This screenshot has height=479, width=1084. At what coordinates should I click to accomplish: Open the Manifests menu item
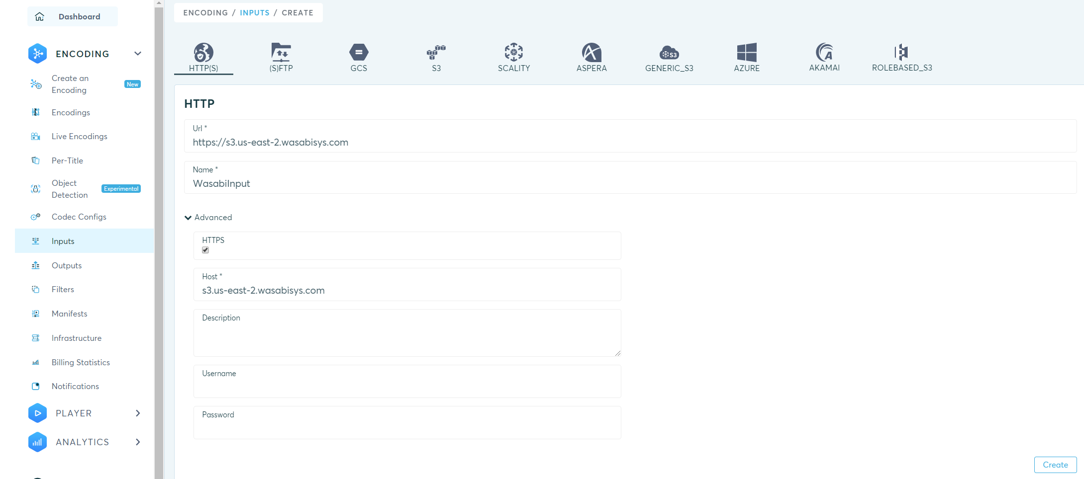(69, 314)
